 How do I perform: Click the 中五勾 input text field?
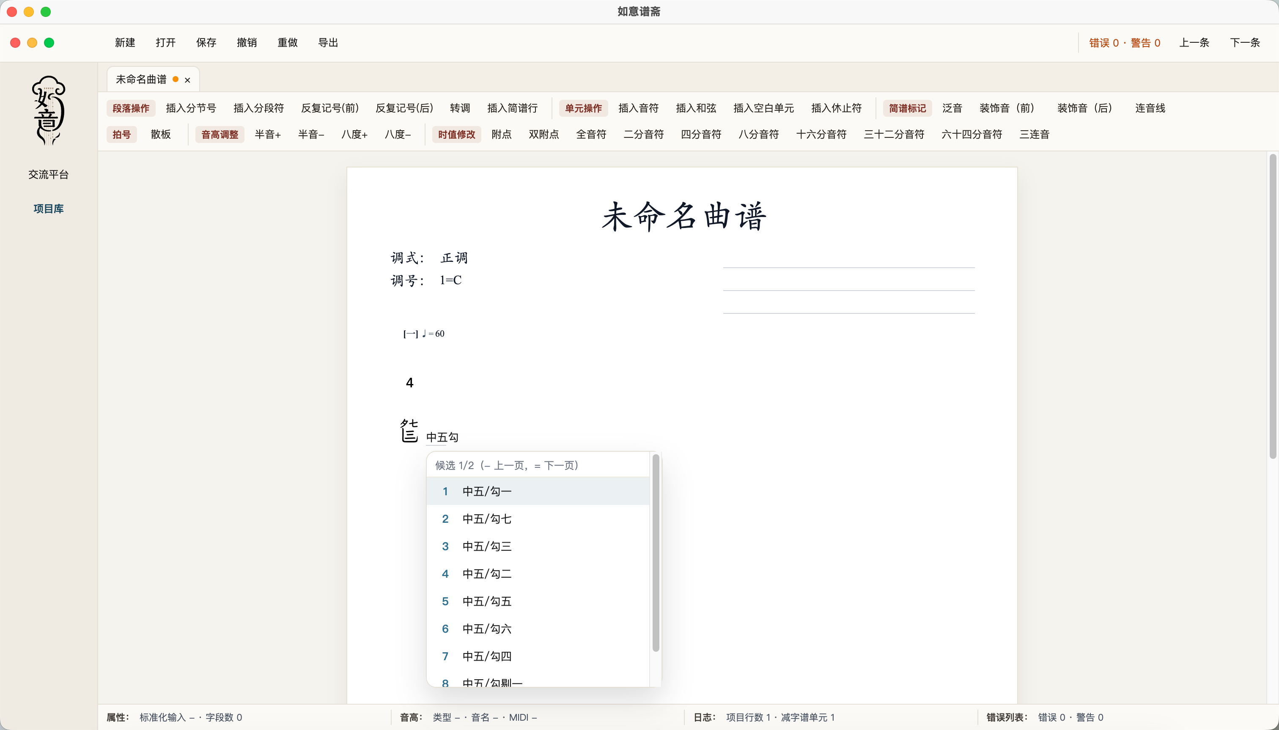click(x=442, y=437)
